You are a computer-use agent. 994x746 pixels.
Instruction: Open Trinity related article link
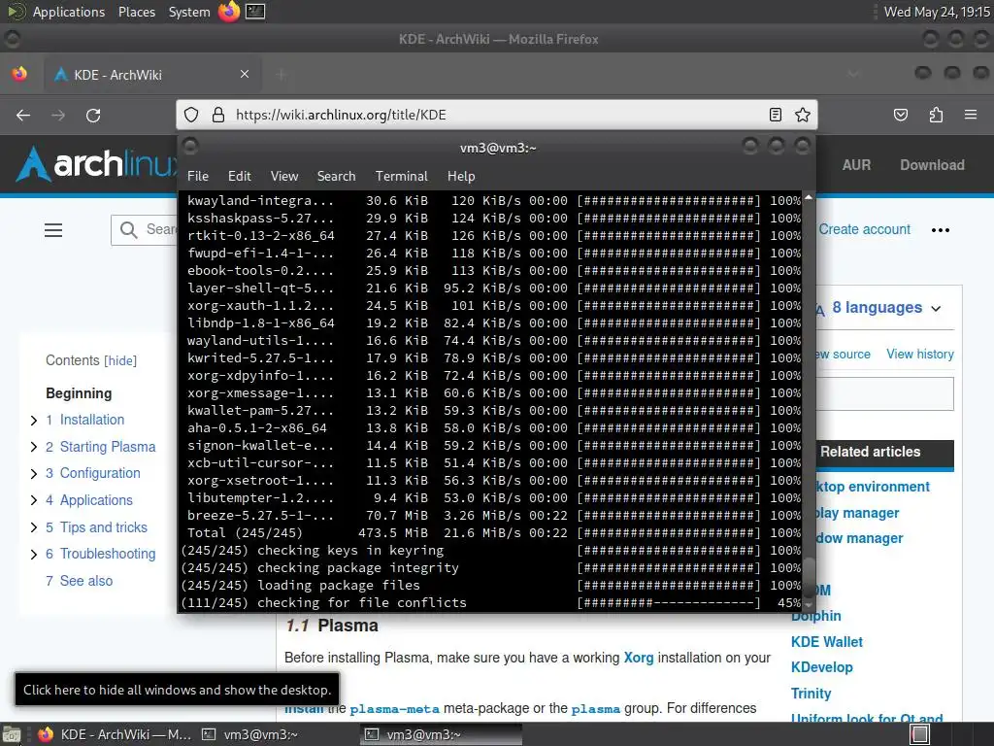(811, 694)
